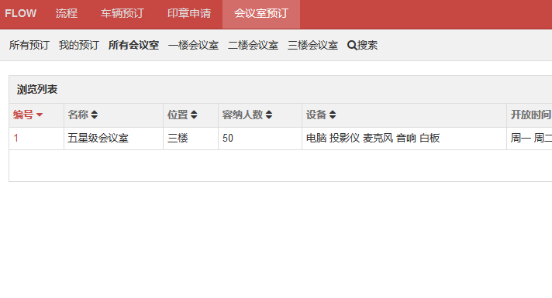The image size is (552, 298).
Task: Select the 五星级会议室 name cell
Action: (x=113, y=139)
